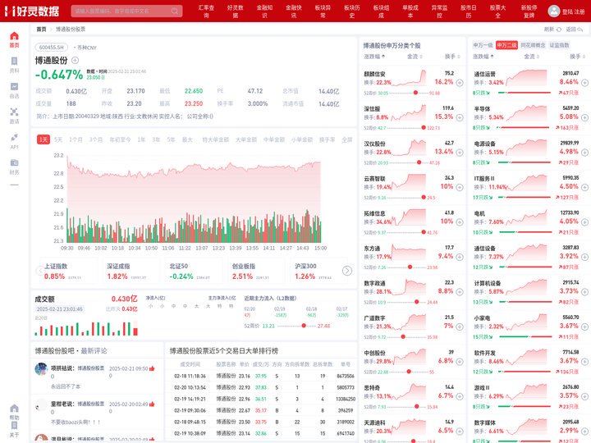Sort sector list by 金流 column
Image resolution: width=591 pixels, height=443 pixels.
click(531, 57)
